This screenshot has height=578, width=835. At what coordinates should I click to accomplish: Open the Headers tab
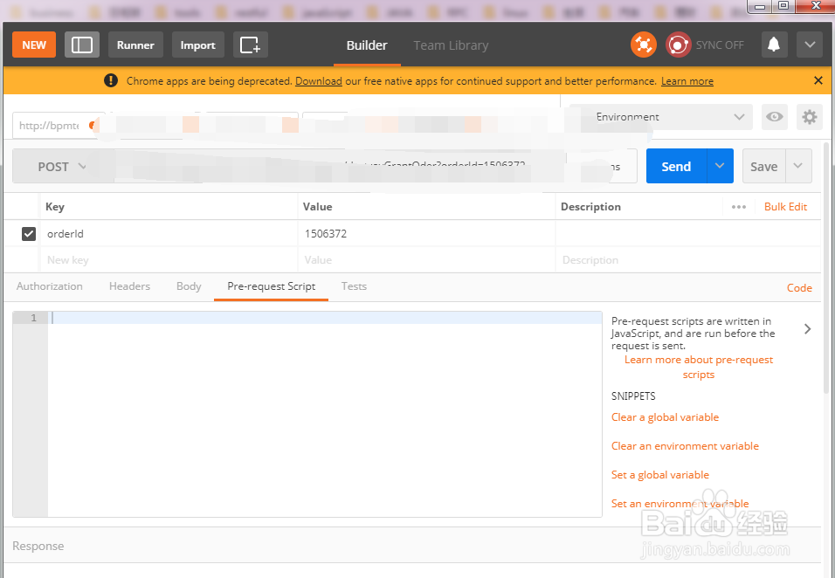pos(129,286)
